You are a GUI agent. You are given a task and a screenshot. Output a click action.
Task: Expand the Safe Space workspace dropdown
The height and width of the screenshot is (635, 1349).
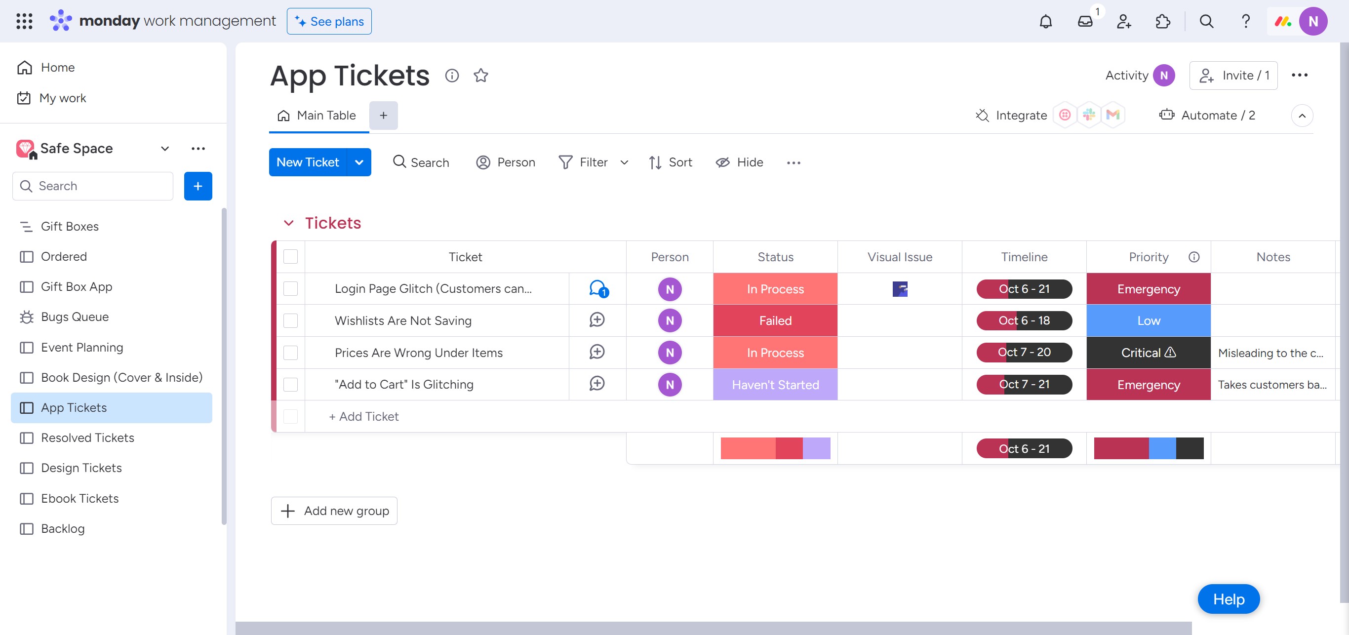point(164,149)
